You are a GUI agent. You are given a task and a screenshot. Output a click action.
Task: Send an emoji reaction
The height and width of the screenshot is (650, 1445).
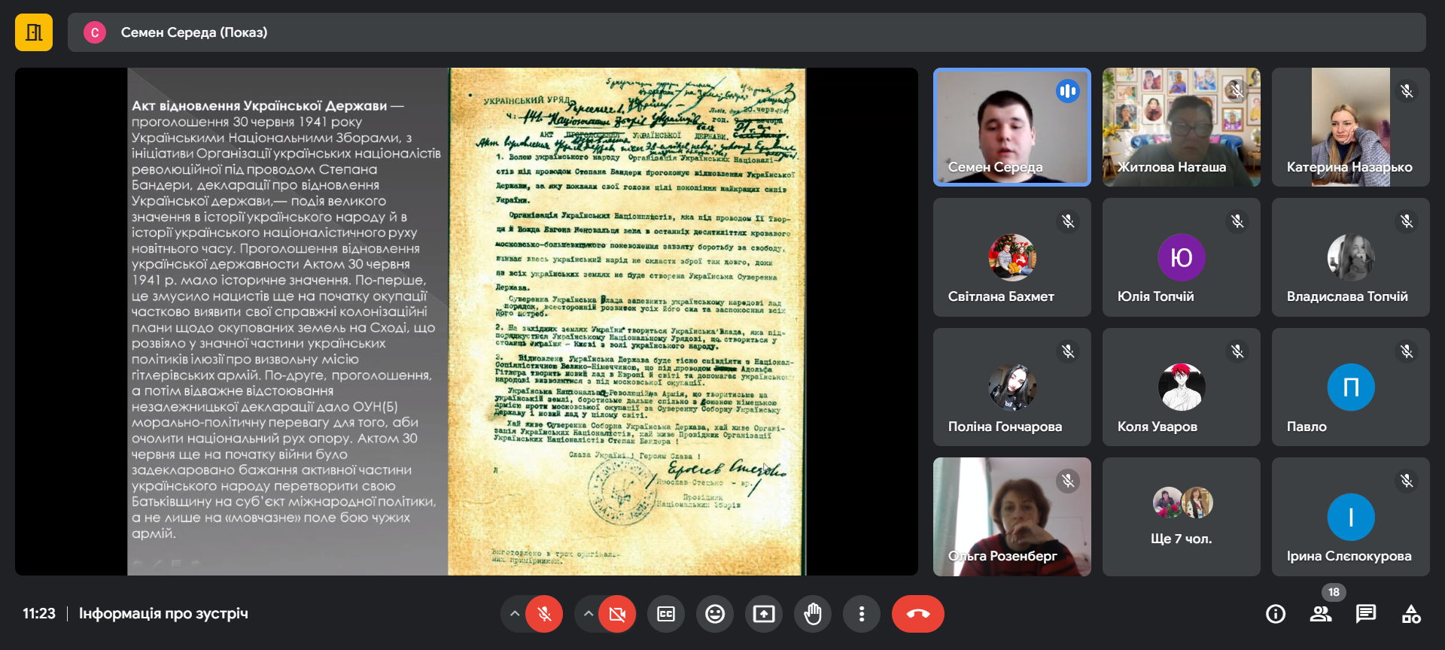point(715,614)
